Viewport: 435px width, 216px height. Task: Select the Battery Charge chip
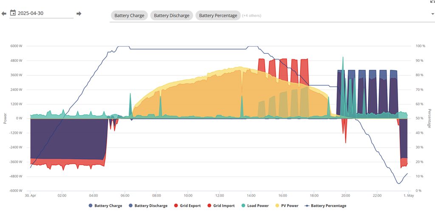click(x=129, y=16)
